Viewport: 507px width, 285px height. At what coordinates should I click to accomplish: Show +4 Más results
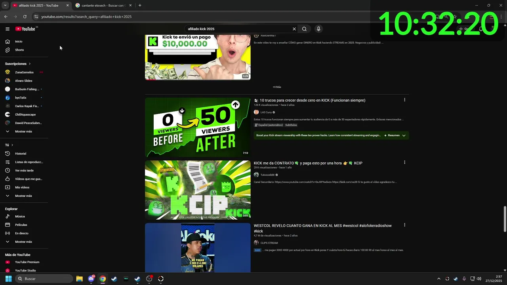click(277, 87)
